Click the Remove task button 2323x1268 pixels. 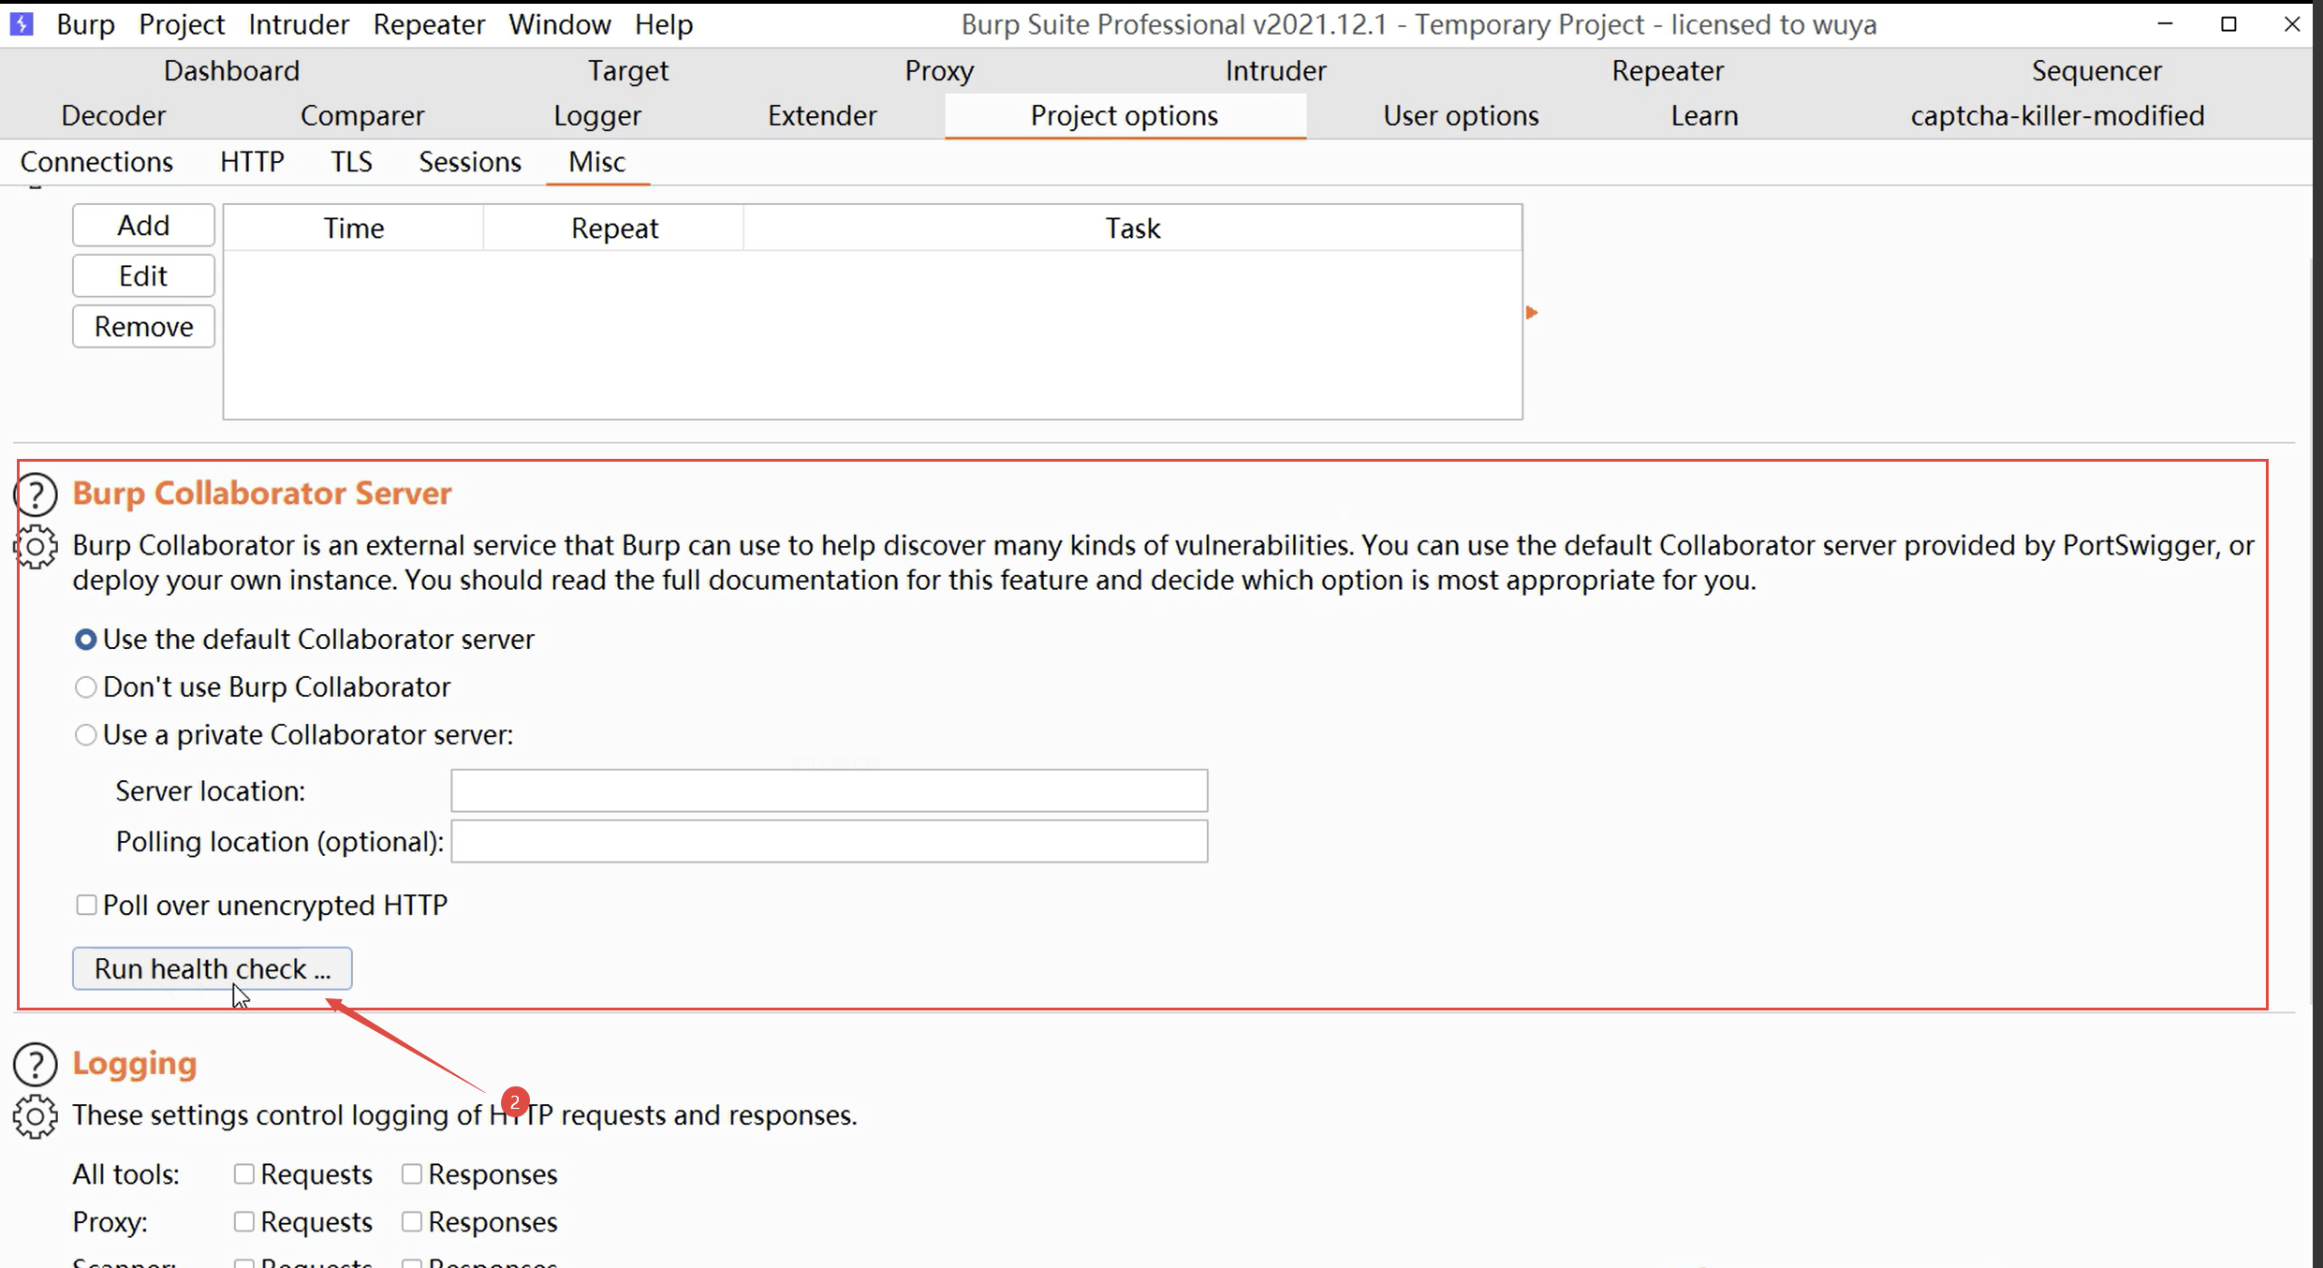pos(143,327)
